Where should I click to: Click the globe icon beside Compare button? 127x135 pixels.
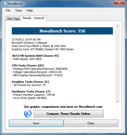click(28, 114)
